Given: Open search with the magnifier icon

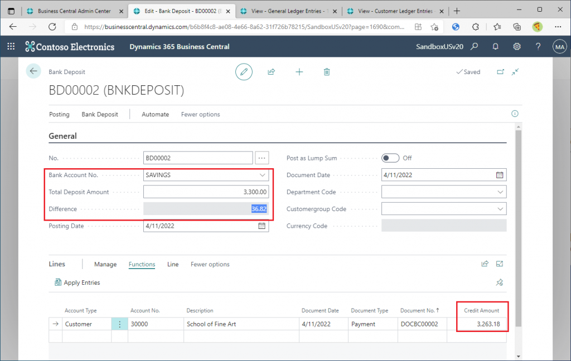Looking at the screenshot, I should (474, 47).
